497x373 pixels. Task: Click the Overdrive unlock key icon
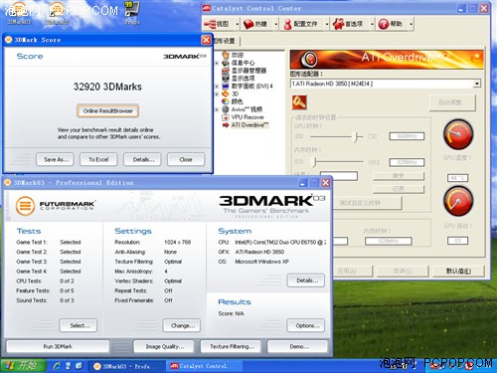[299, 102]
